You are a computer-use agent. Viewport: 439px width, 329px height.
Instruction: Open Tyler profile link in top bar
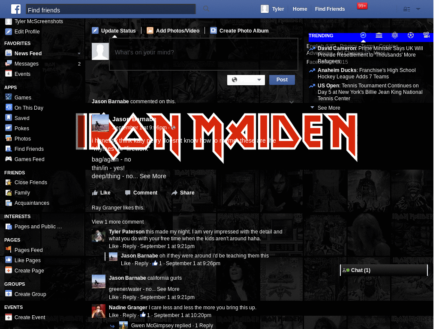pos(278,9)
